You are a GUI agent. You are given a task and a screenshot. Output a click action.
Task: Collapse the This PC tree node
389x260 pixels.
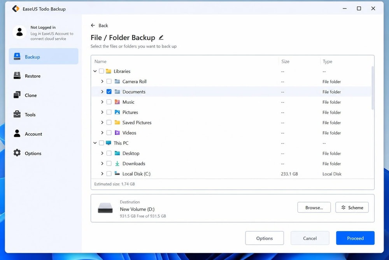(95, 143)
